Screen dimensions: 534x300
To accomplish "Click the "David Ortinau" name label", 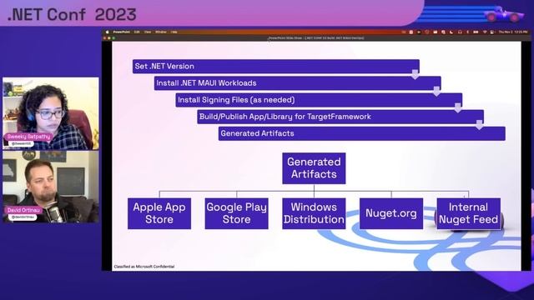I will click(23, 210).
